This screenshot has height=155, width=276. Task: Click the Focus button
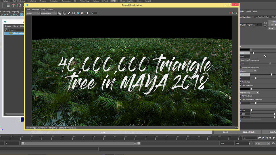tap(272, 22)
